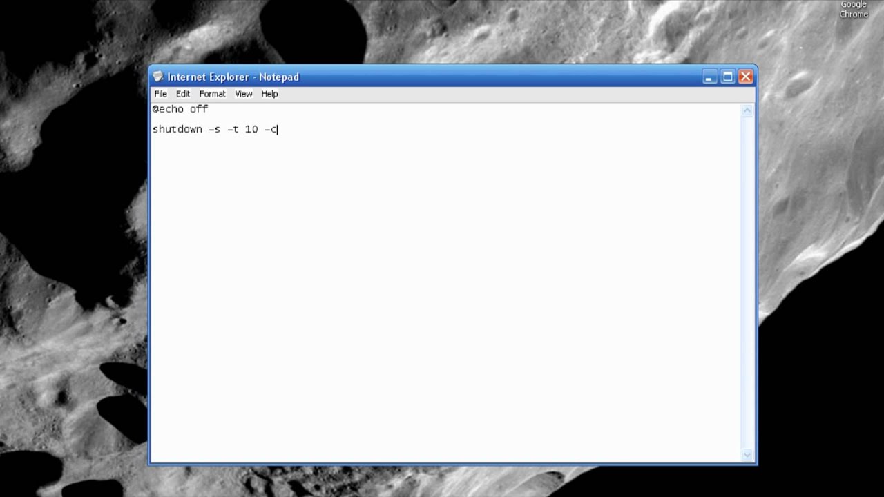Click the 'Internet Explorer - Notepad' title text

click(233, 77)
